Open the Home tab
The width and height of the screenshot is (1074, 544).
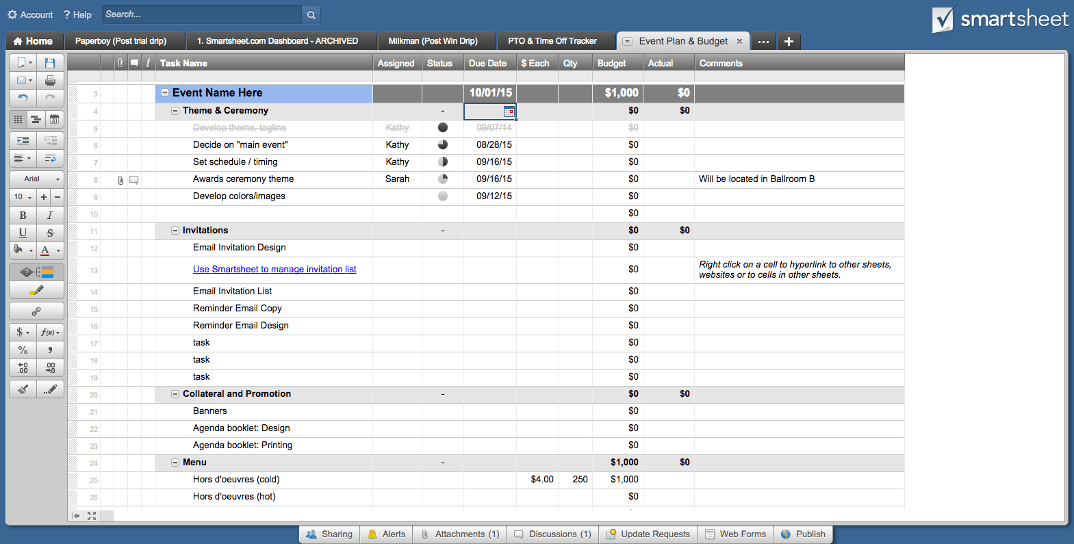click(33, 41)
